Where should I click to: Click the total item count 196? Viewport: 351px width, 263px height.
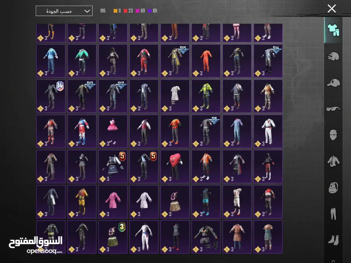pos(103,11)
